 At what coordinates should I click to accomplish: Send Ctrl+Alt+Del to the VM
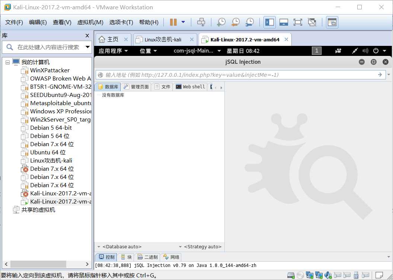(x=201, y=22)
